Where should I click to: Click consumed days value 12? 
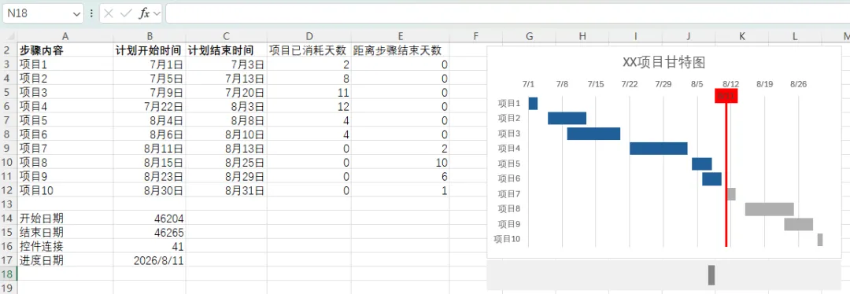[309, 107]
